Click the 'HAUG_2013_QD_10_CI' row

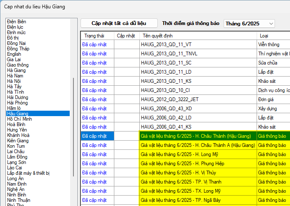[185, 90]
